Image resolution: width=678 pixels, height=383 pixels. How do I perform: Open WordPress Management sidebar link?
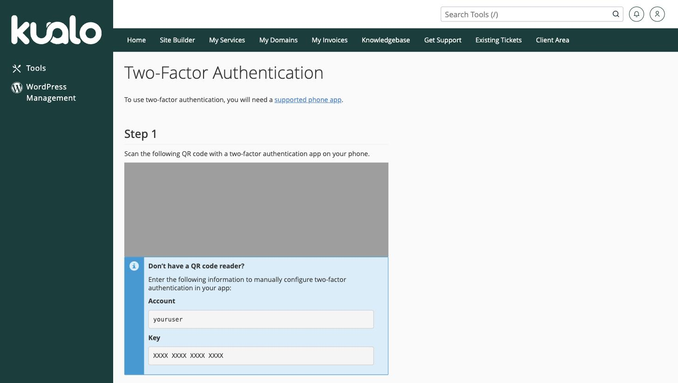point(51,92)
